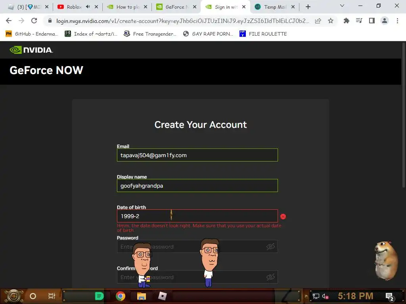The image size is (406, 304).
Task: Focus the Password input field
Action: point(197,247)
